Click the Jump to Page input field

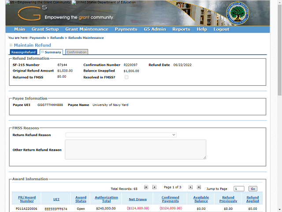[x=238, y=189]
